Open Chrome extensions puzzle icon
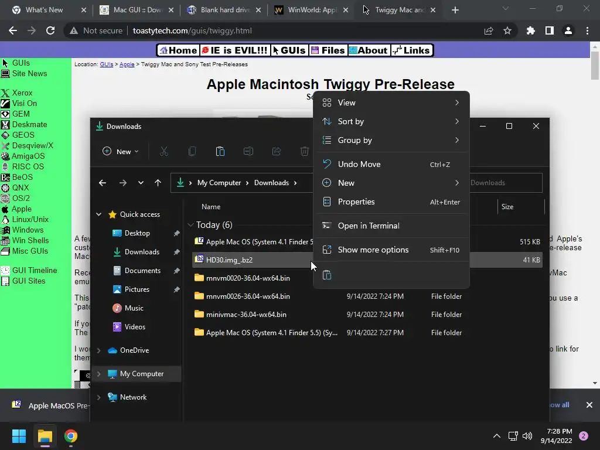Image resolution: width=600 pixels, height=450 pixels. click(530, 30)
